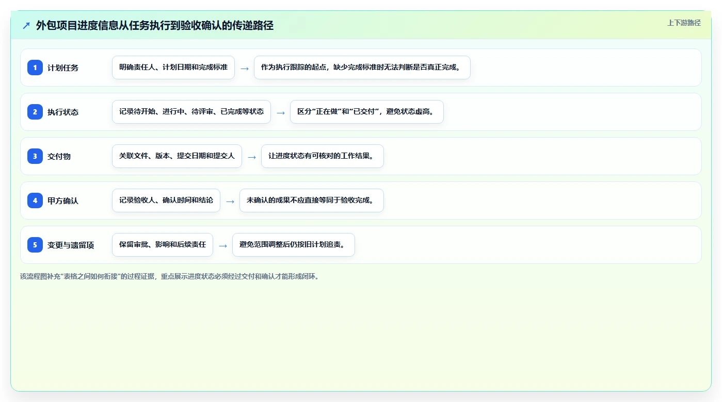Click box 保留审批、影响和后续责任
The image size is (722, 402).
[x=163, y=245]
